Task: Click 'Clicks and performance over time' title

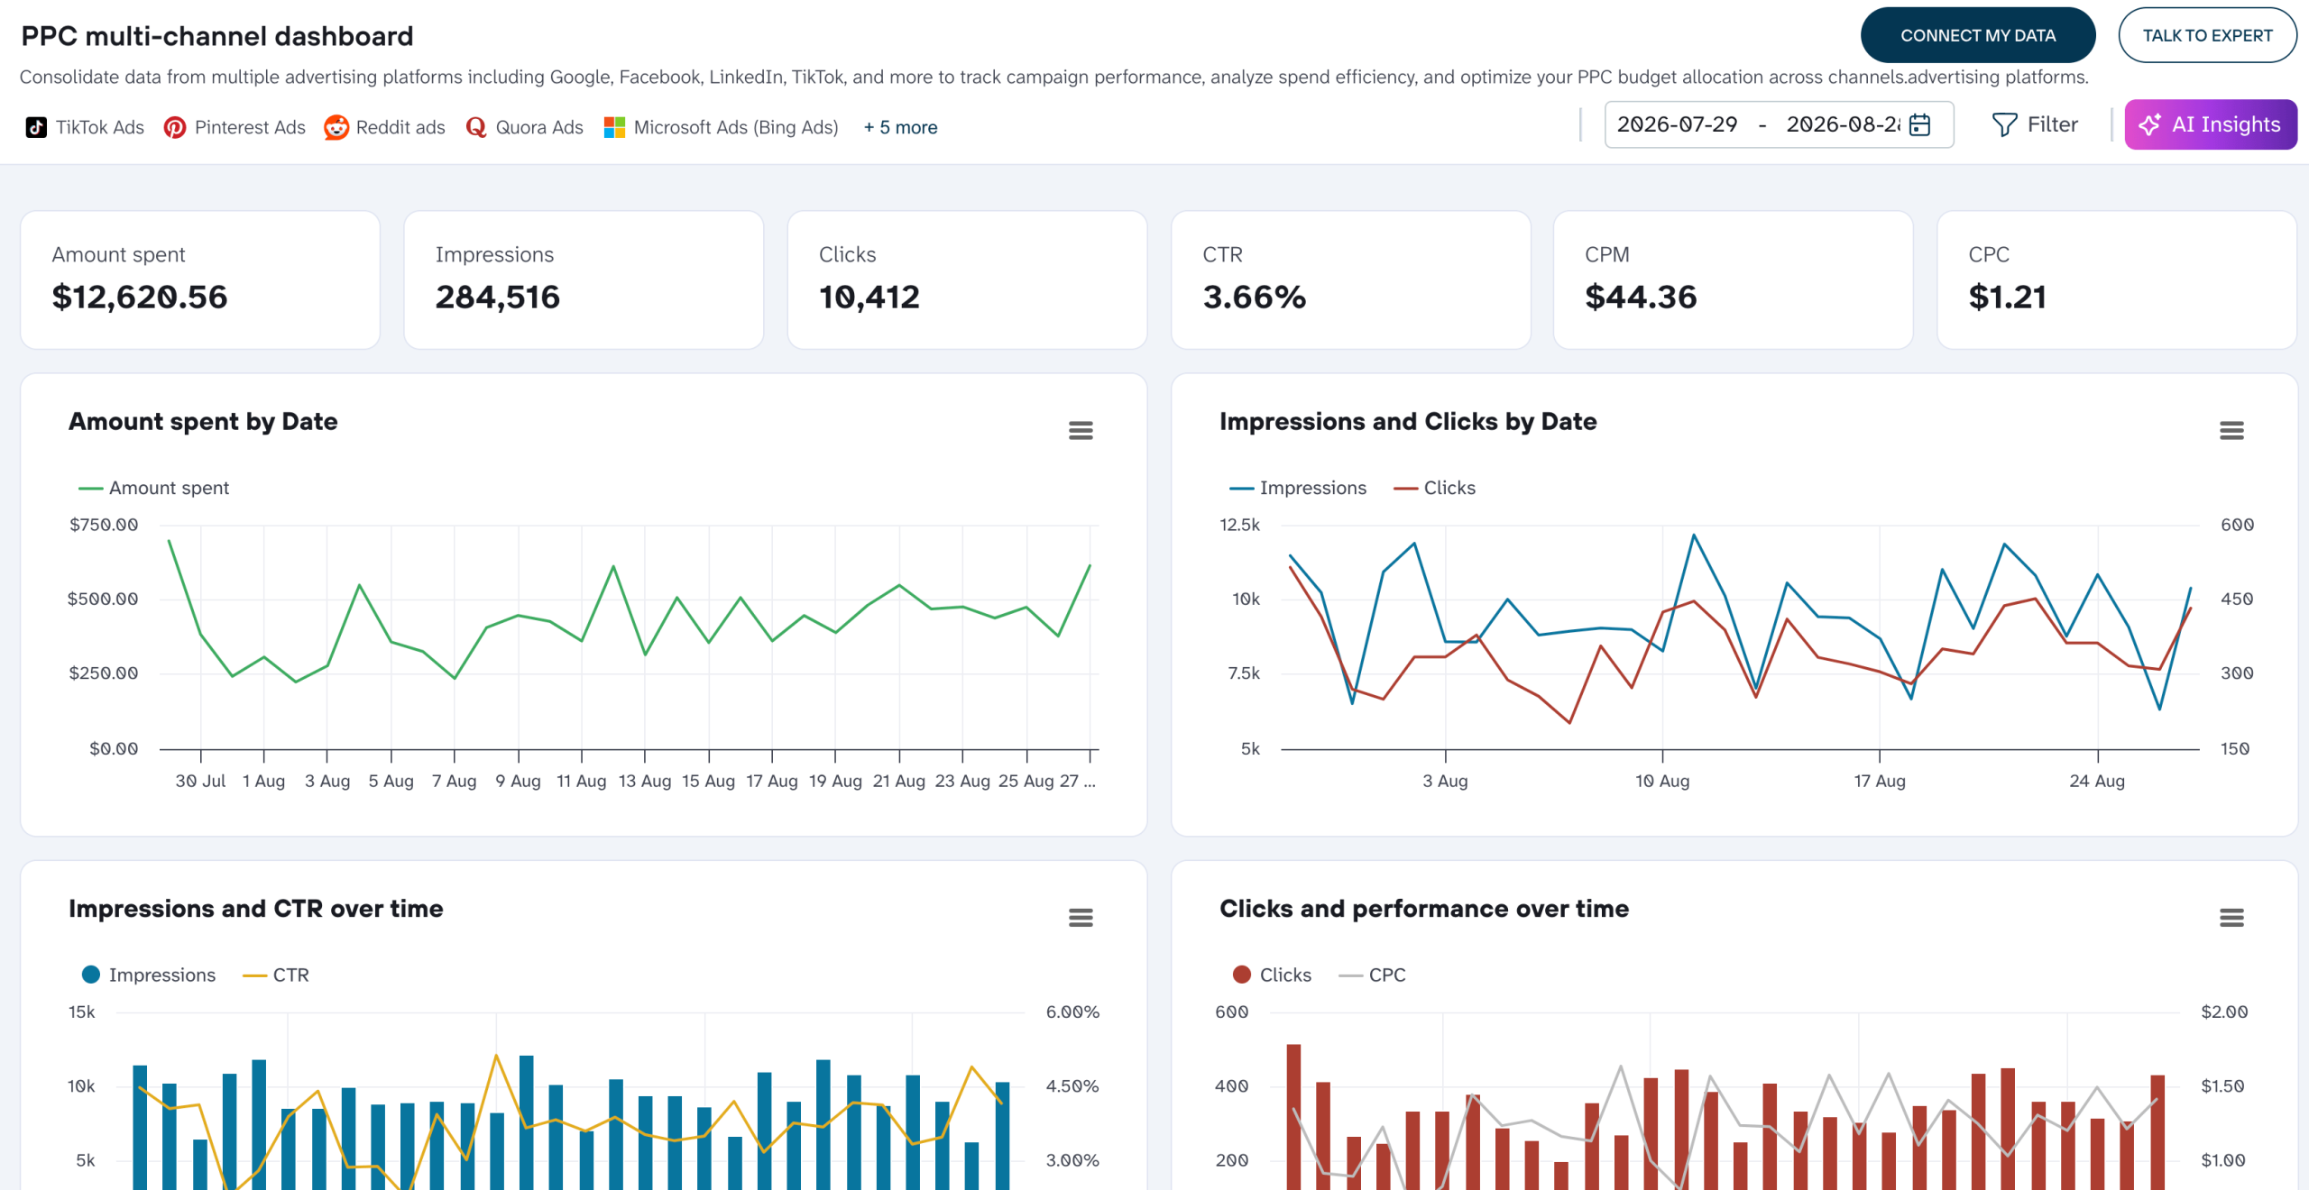Action: [1424, 908]
